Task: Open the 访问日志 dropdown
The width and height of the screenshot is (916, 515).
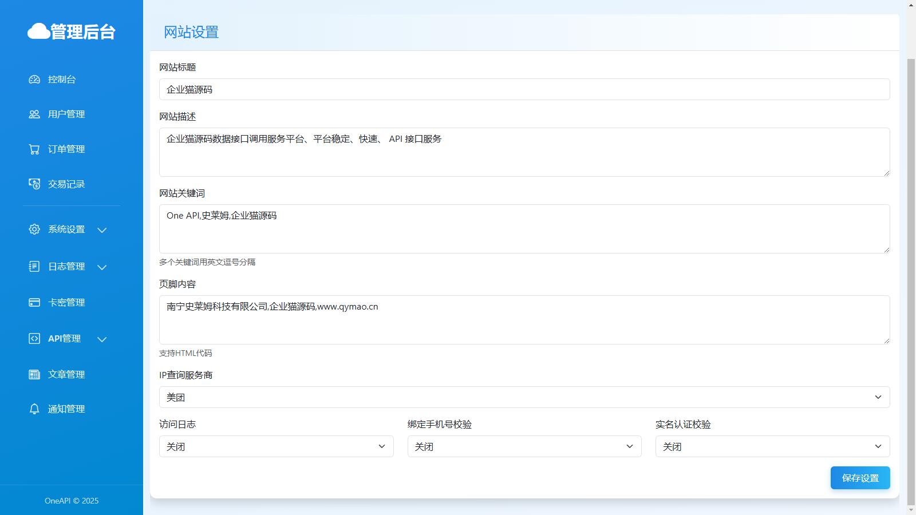Action: coord(276,446)
